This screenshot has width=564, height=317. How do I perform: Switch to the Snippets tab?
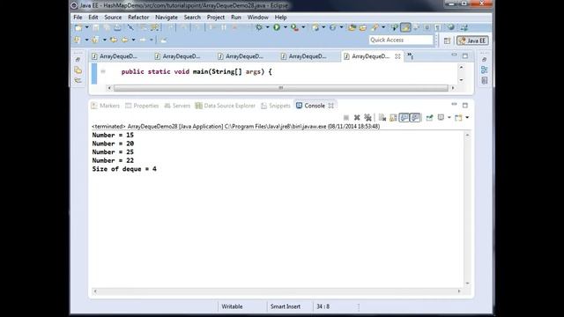[276, 106]
